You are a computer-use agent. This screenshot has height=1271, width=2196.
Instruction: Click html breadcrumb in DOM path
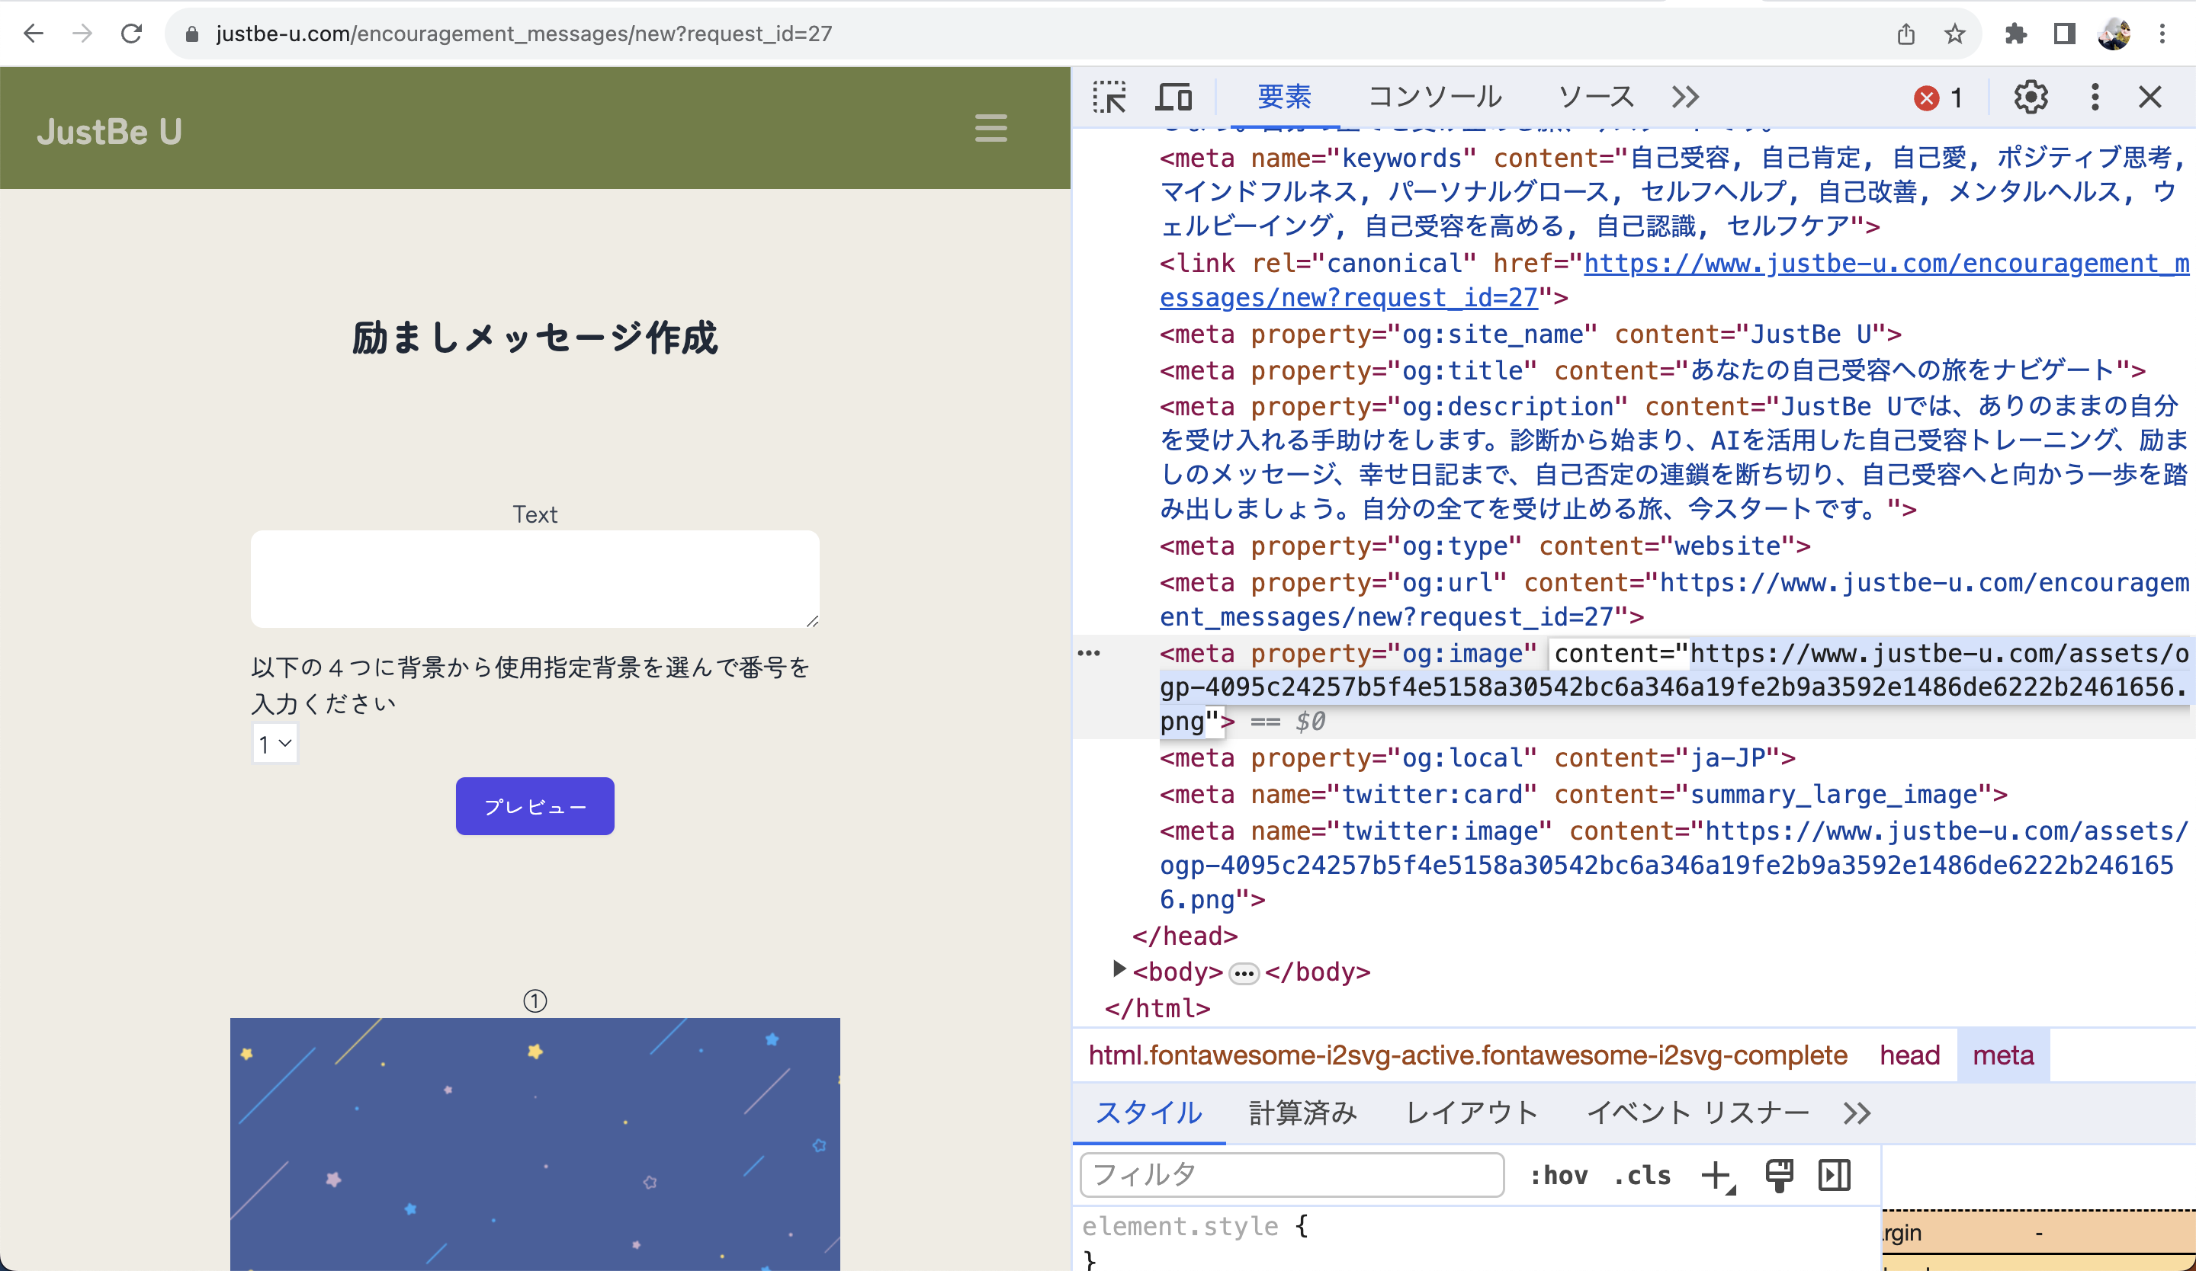pyautogui.click(x=1468, y=1055)
